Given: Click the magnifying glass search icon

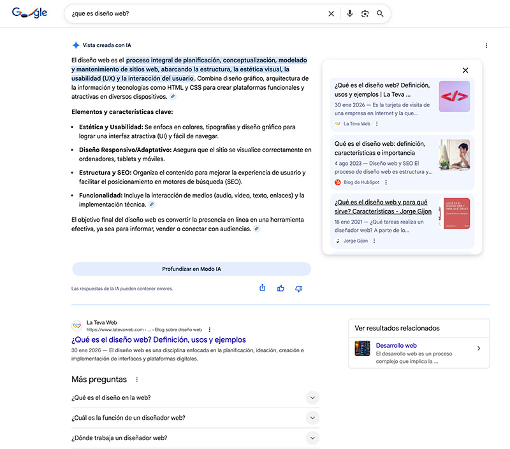Looking at the screenshot, I should (x=381, y=13).
